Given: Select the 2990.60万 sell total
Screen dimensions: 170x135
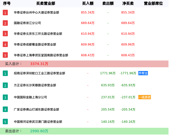Looking at the screenshot, I should [39, 131].
